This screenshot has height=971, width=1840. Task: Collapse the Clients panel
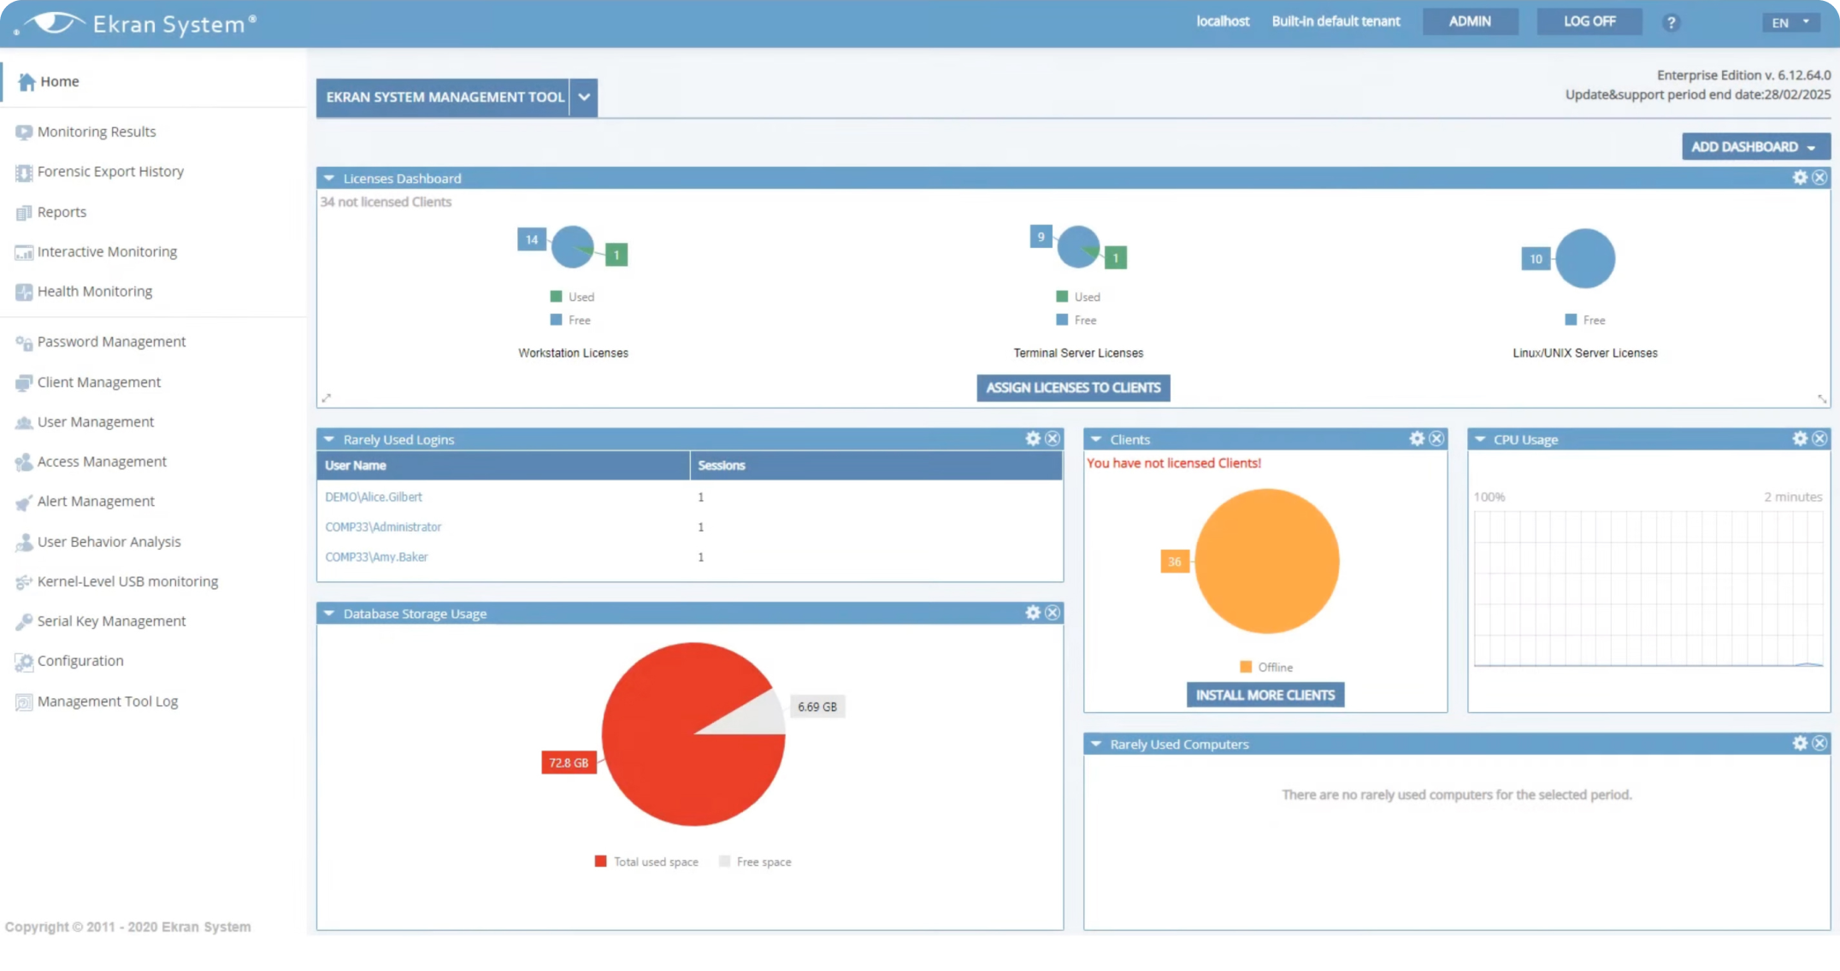(1096, 439)
